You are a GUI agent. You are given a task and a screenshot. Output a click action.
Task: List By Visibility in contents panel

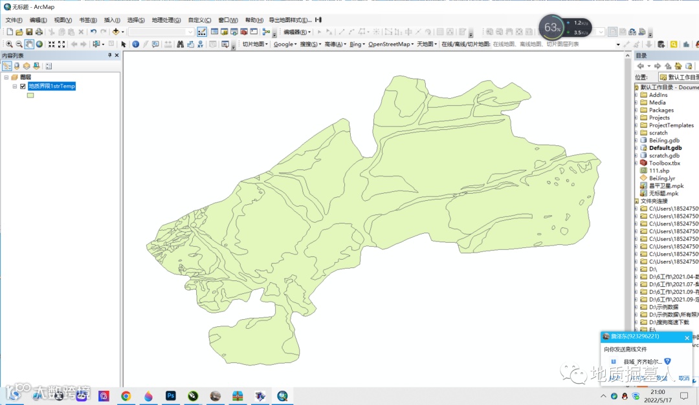27,66
